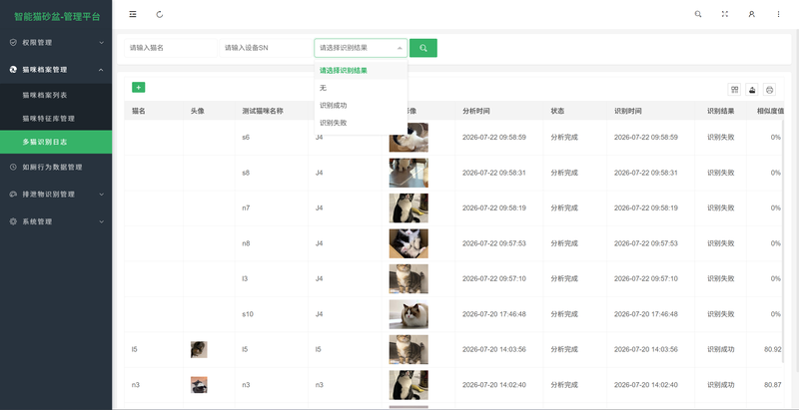Open the cat image thumbnail in row s10

pos(408,314)
